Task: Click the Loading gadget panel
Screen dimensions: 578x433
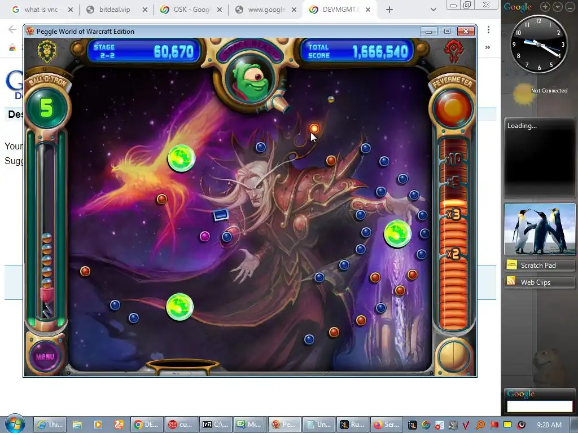Action: [540, 158]
